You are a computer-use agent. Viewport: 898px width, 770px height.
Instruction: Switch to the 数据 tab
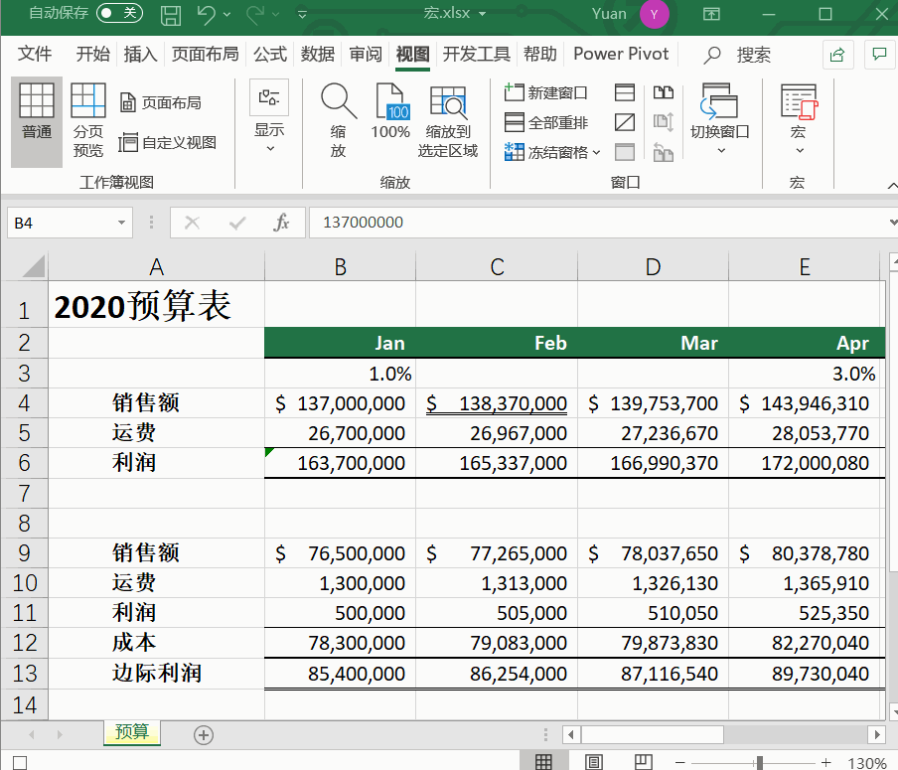pyautogui.click(x=317, y=54)
